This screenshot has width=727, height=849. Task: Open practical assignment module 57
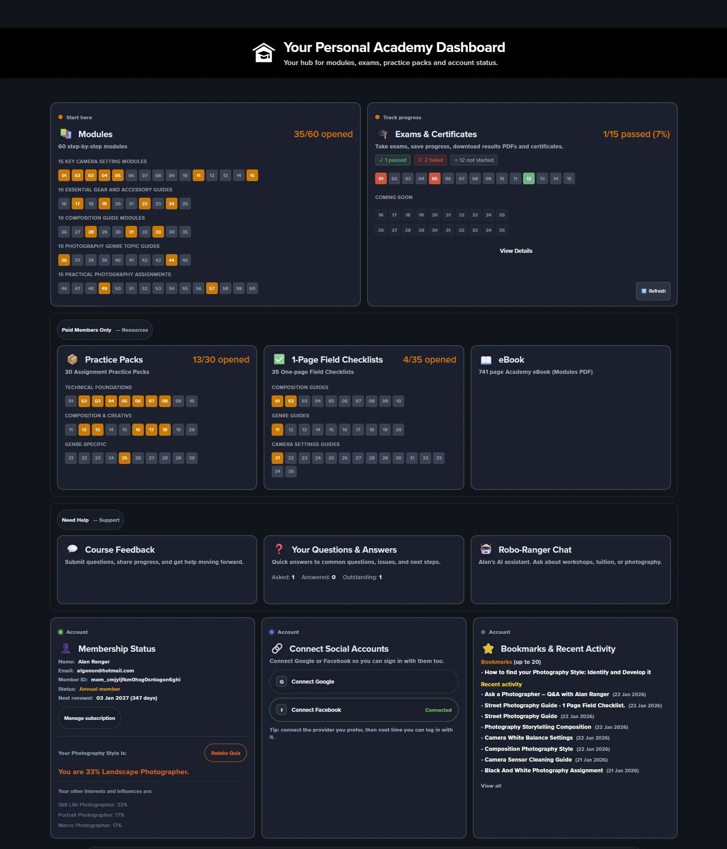(x=212, y=288)
